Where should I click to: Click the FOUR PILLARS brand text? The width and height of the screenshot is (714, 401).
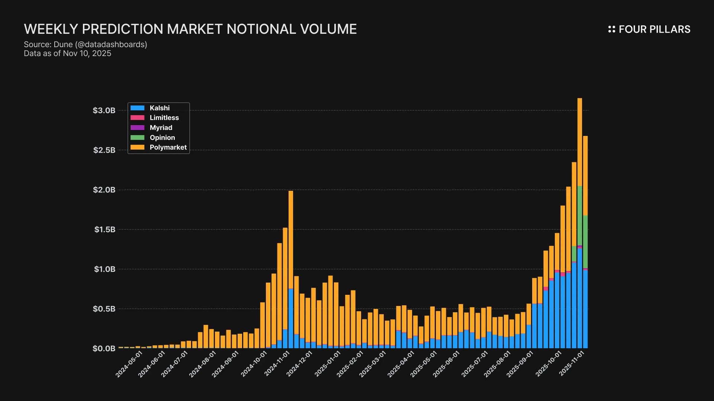click(x=654, y=29)
